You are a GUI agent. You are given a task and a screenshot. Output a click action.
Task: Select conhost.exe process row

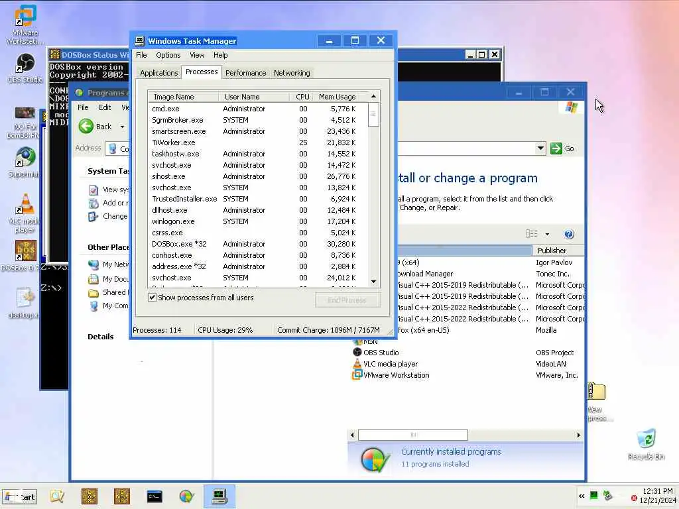(x=258, y=255)
